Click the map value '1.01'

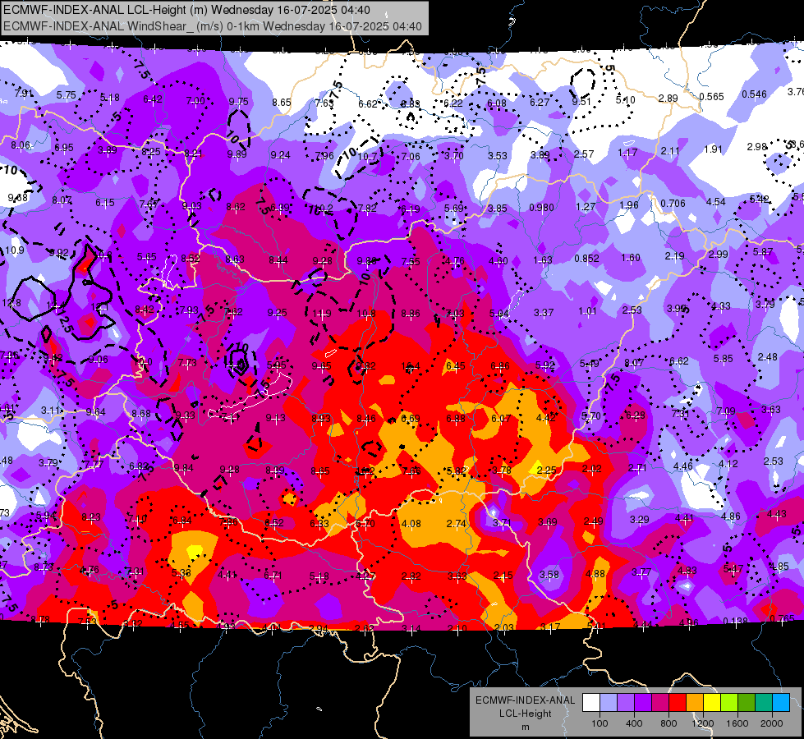[x=588, y=311]
